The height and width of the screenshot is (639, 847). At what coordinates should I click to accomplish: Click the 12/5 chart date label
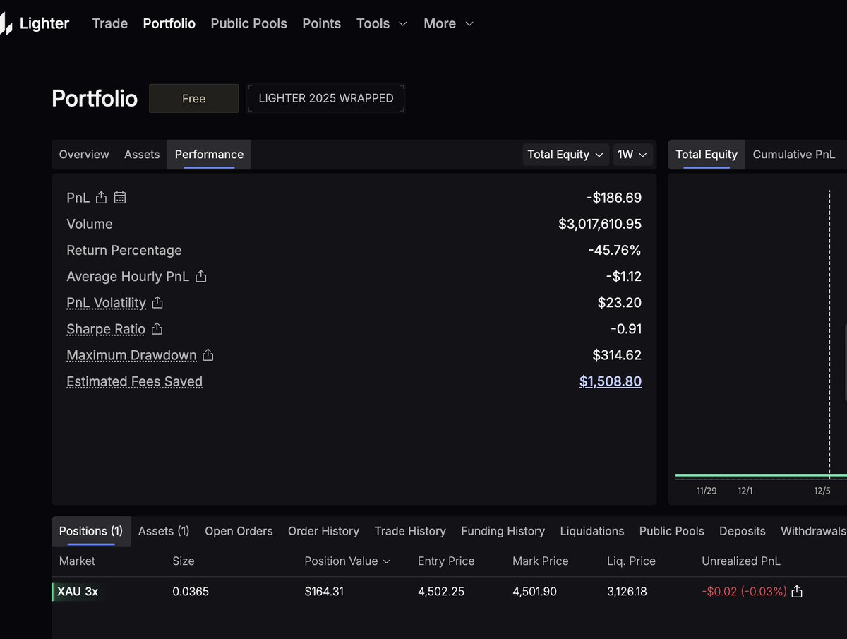tap(822, 490)
